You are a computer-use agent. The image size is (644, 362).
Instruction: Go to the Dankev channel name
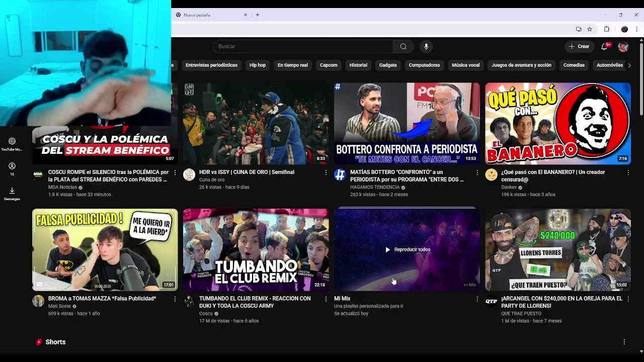click(509, 187)
